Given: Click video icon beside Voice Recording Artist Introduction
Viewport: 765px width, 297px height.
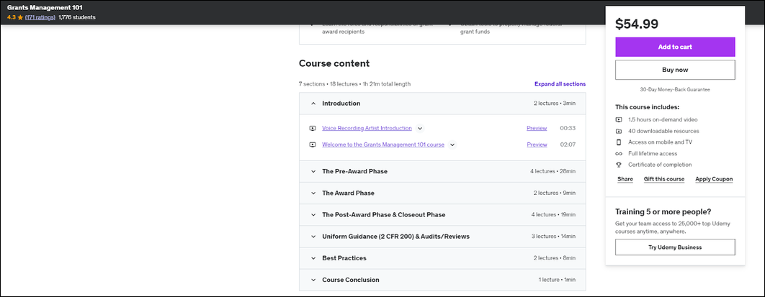Looking at the screenshot, I should click(312, 129).
